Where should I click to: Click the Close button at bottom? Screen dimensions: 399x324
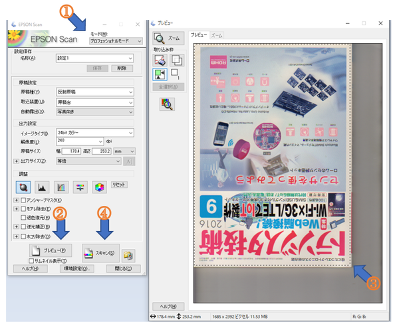click(124, 269)
